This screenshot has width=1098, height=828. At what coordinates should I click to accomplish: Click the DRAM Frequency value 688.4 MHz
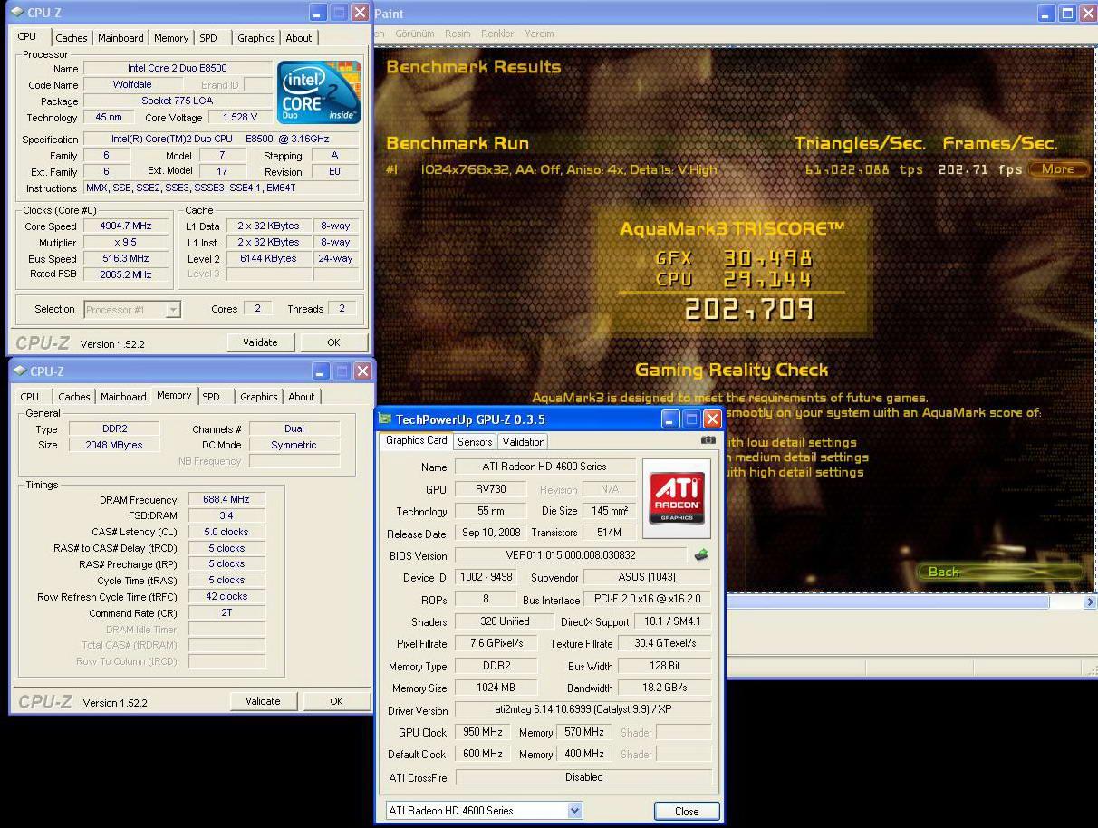[226, 499]
